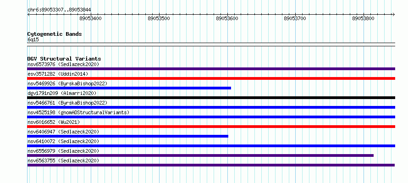Click the right arrowhead of the ruler
408x183 pixels.
(393, 14)
